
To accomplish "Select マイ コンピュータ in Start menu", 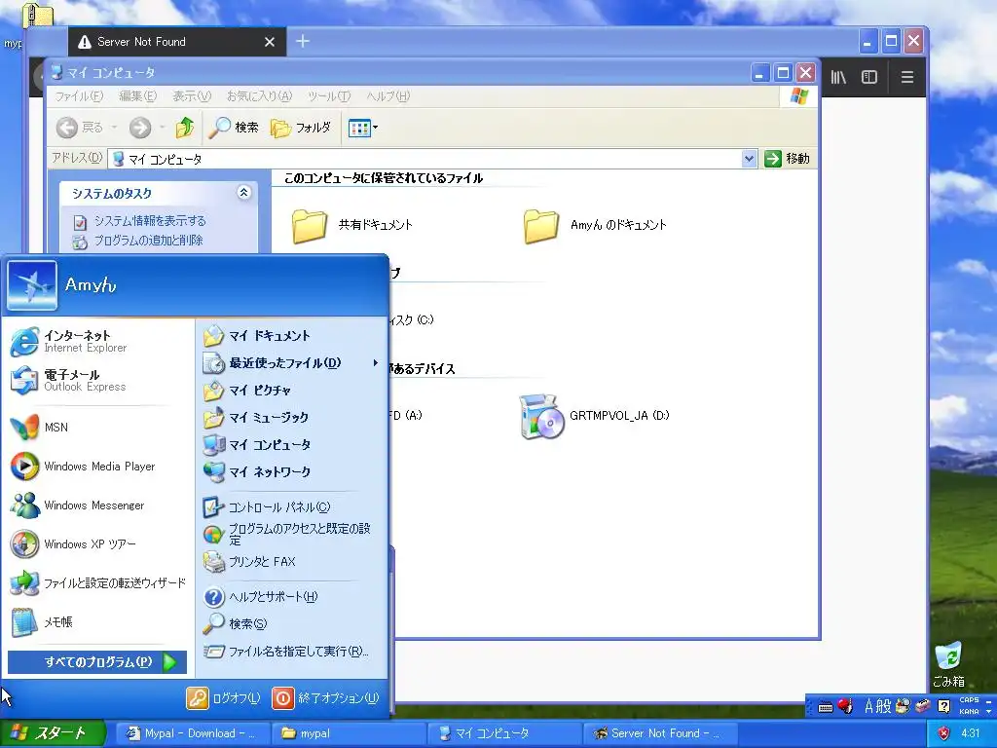I will click(290, 444).
